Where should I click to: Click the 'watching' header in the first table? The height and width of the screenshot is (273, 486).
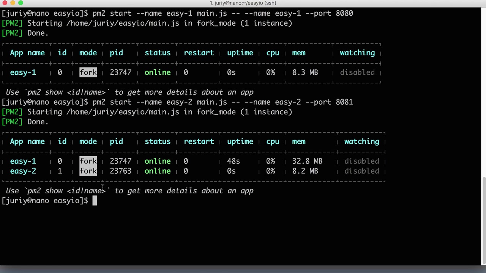coord(357,53)
